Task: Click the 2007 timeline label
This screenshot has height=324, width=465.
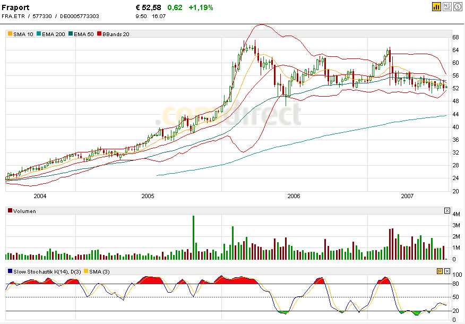Action: [x=407, y=196]
